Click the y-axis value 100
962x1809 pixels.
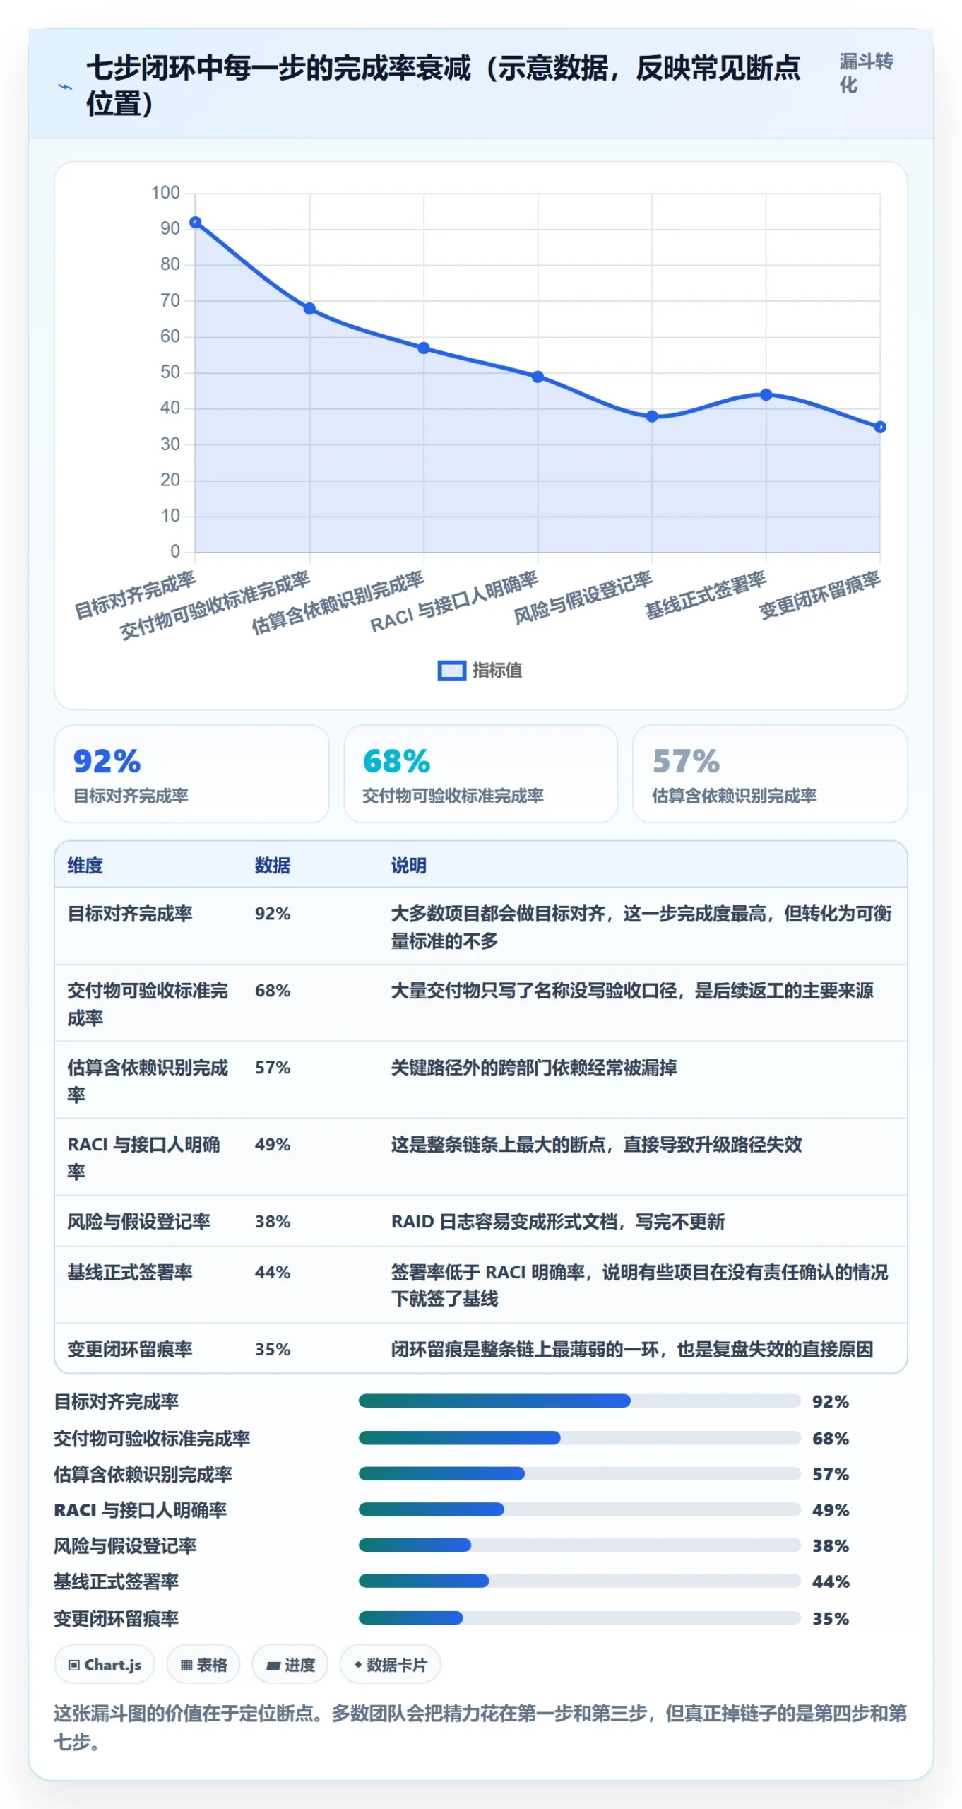tap(165, 192)
